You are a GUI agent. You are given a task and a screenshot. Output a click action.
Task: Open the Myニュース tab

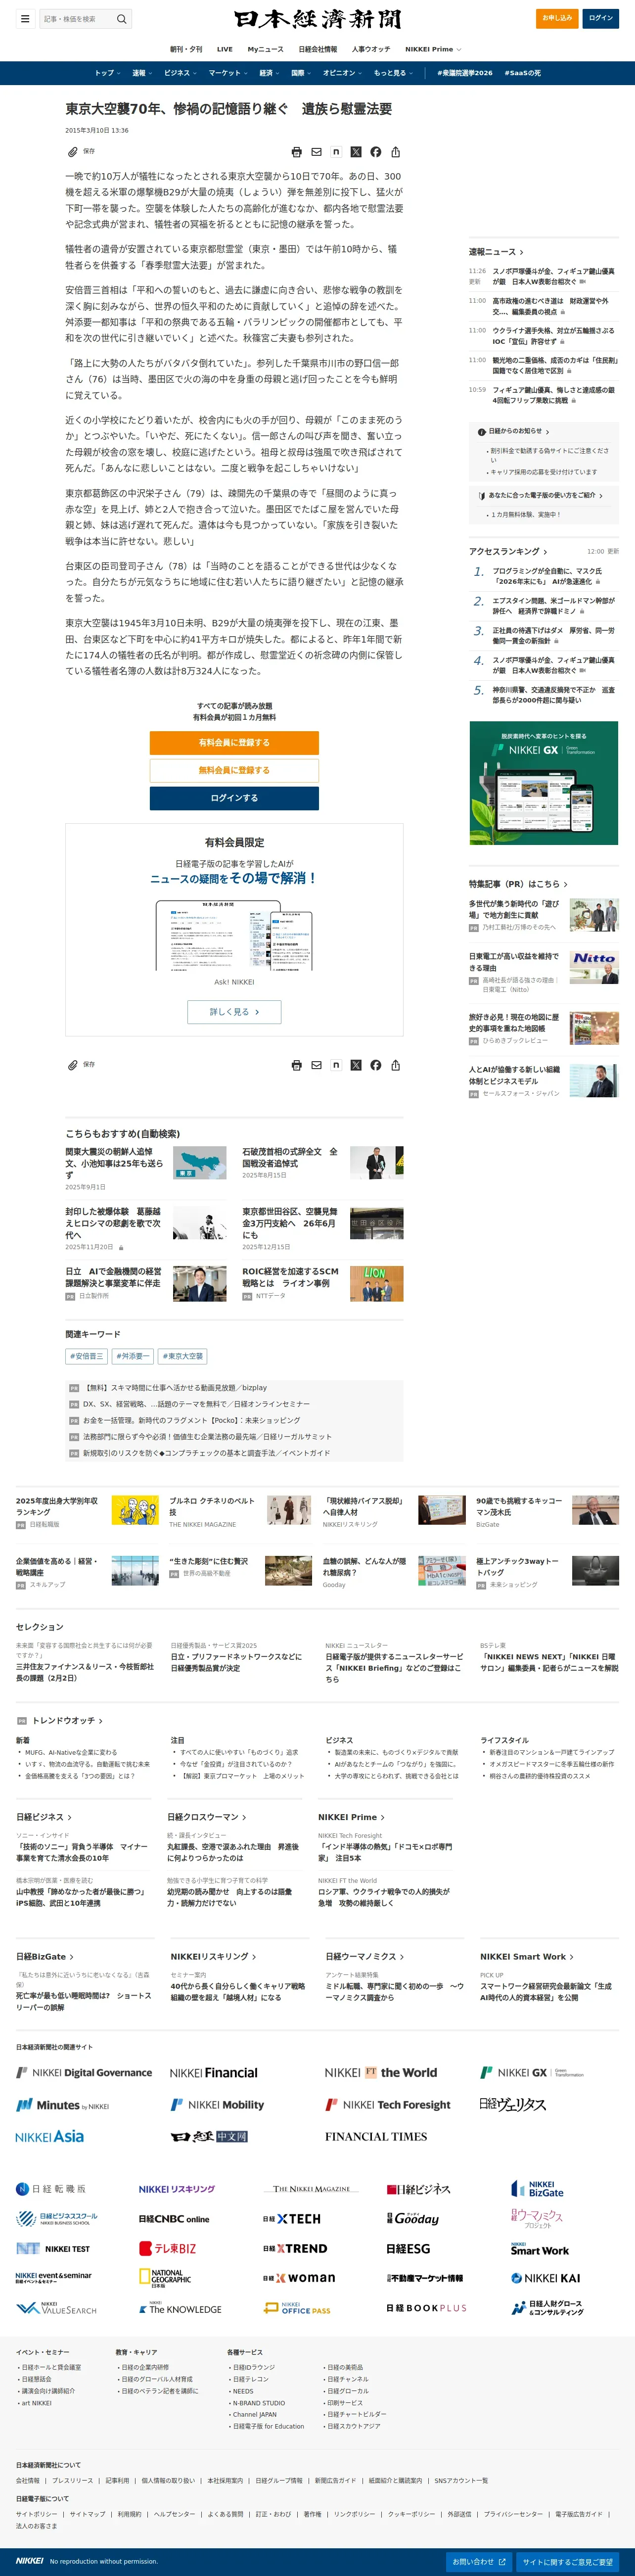[x=265, y=49]
